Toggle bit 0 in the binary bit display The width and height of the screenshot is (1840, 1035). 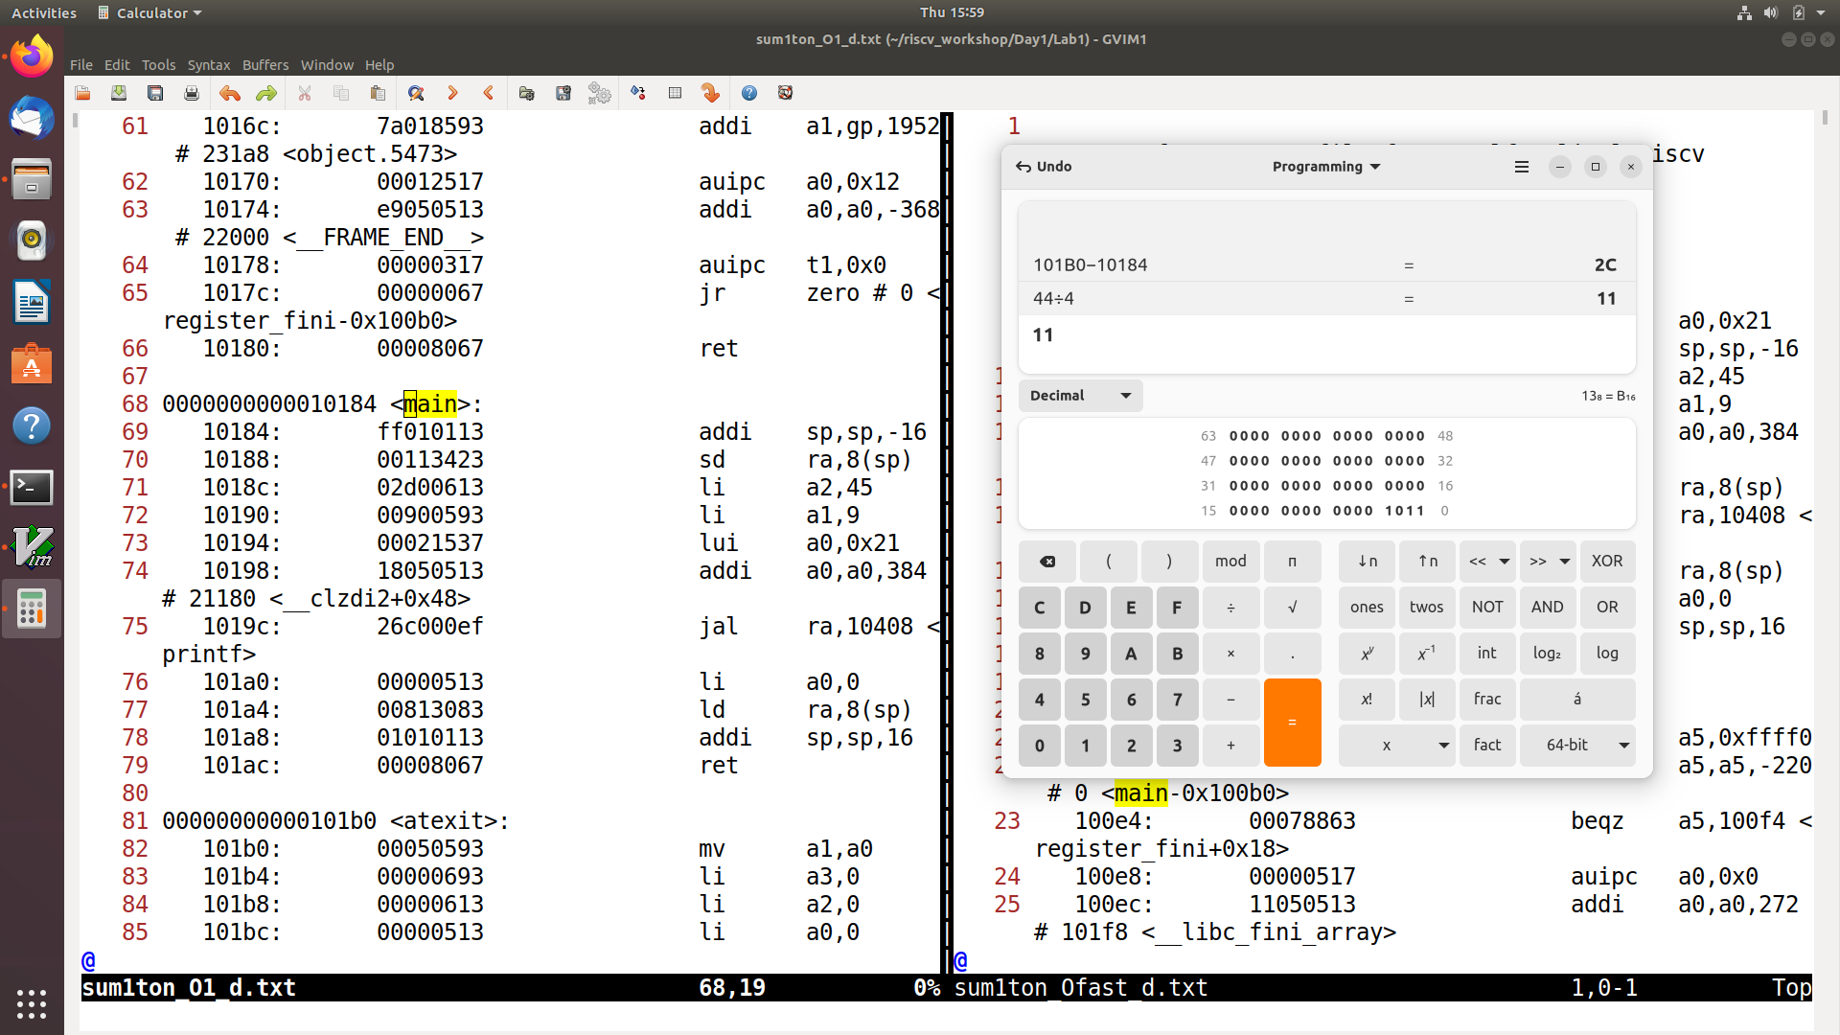tap(1420, 511)
